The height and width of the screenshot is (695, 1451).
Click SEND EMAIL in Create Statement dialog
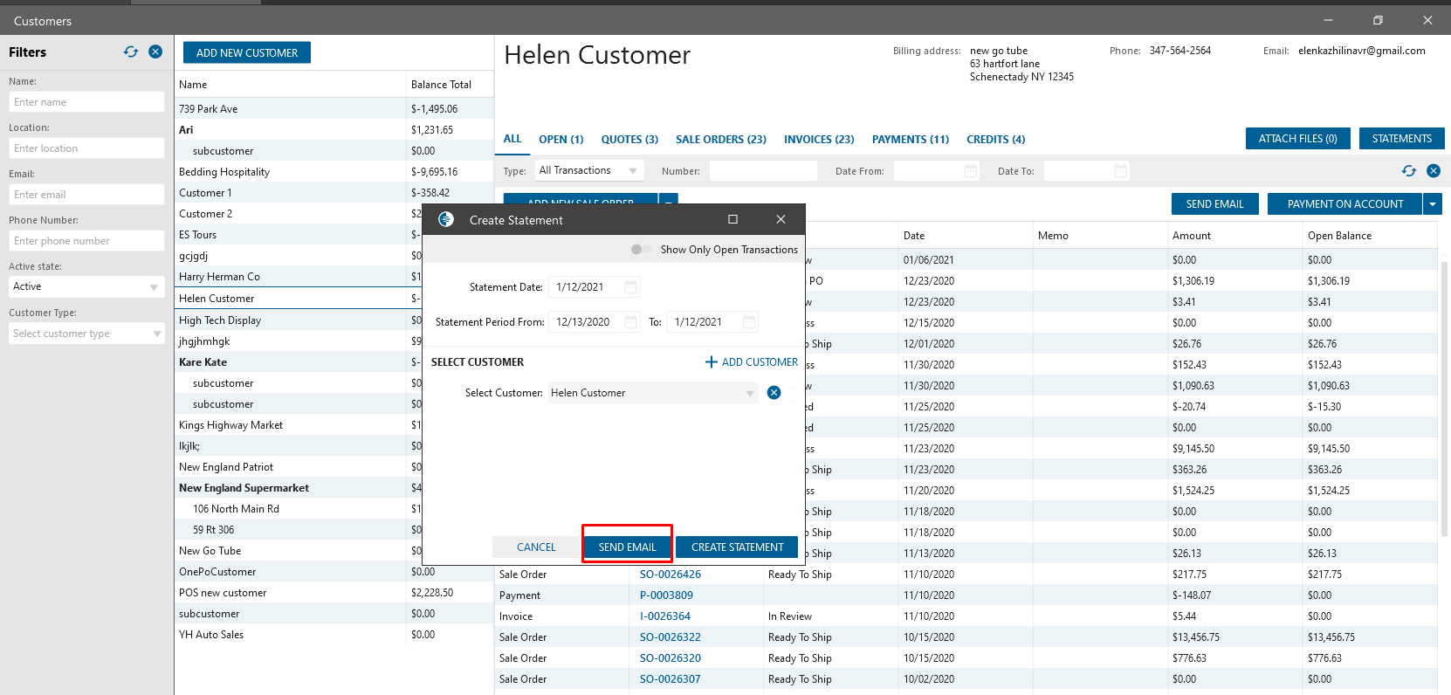click(x=627, y=547)
